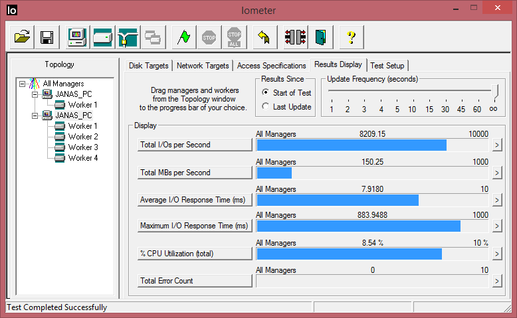This screenshot has width=517, height=318.
Task: Click the Save Test Configuration floppy icon
Action: click(x=47, y=37)
